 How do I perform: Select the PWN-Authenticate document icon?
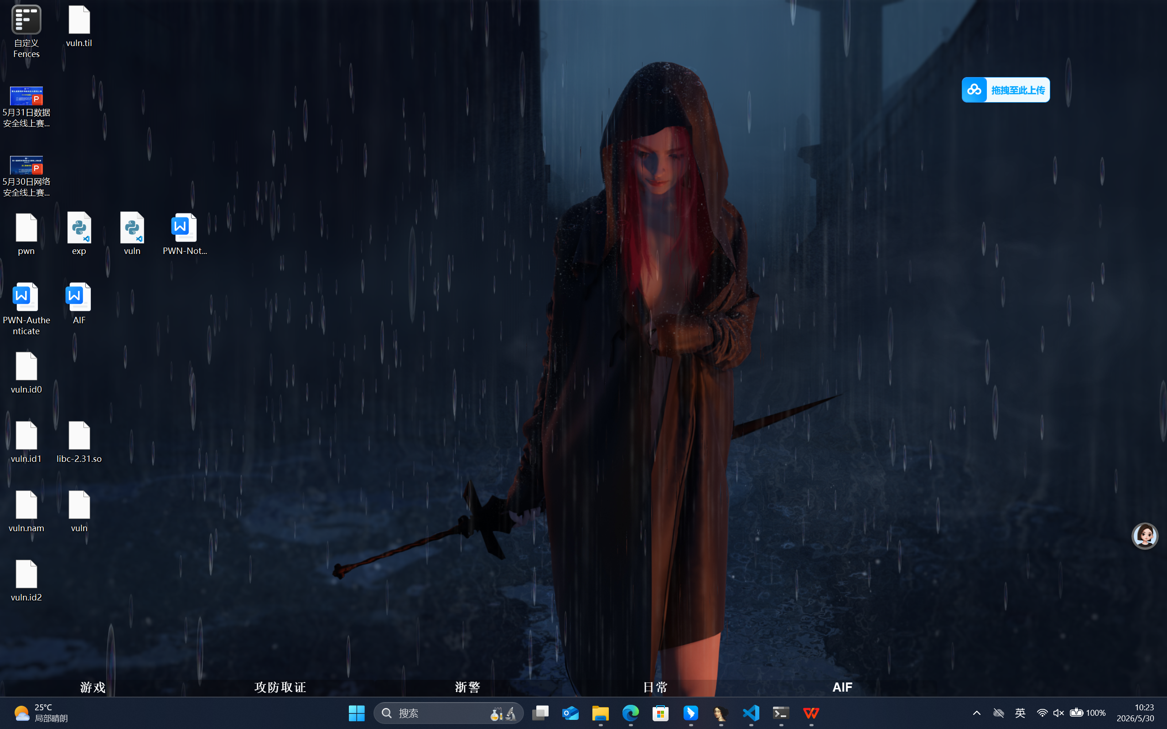26,309
